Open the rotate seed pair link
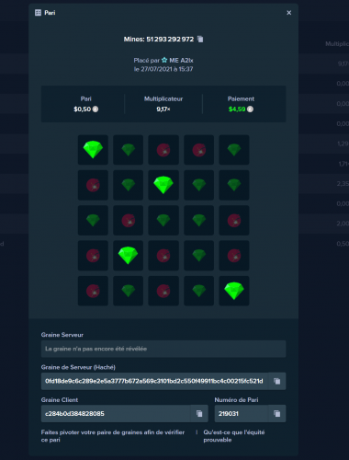Screen dimensions: 349x460 click(113, 436)
